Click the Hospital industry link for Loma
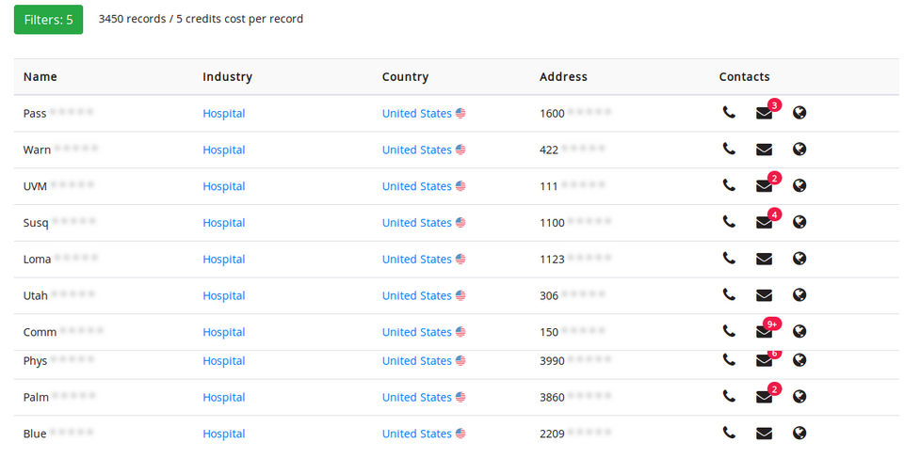This screenshot has height=458, width=904. 224,260
